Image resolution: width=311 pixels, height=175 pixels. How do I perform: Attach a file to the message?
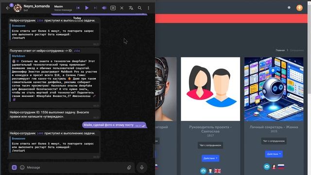pos(129,167)
